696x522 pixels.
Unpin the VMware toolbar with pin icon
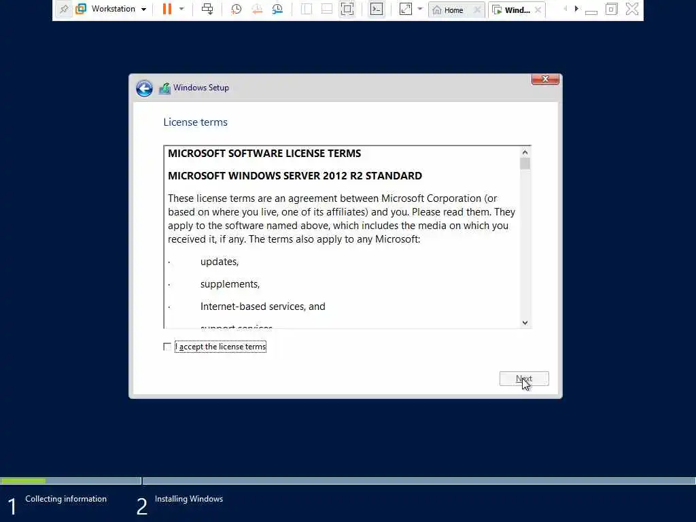(x=64, y=9)
